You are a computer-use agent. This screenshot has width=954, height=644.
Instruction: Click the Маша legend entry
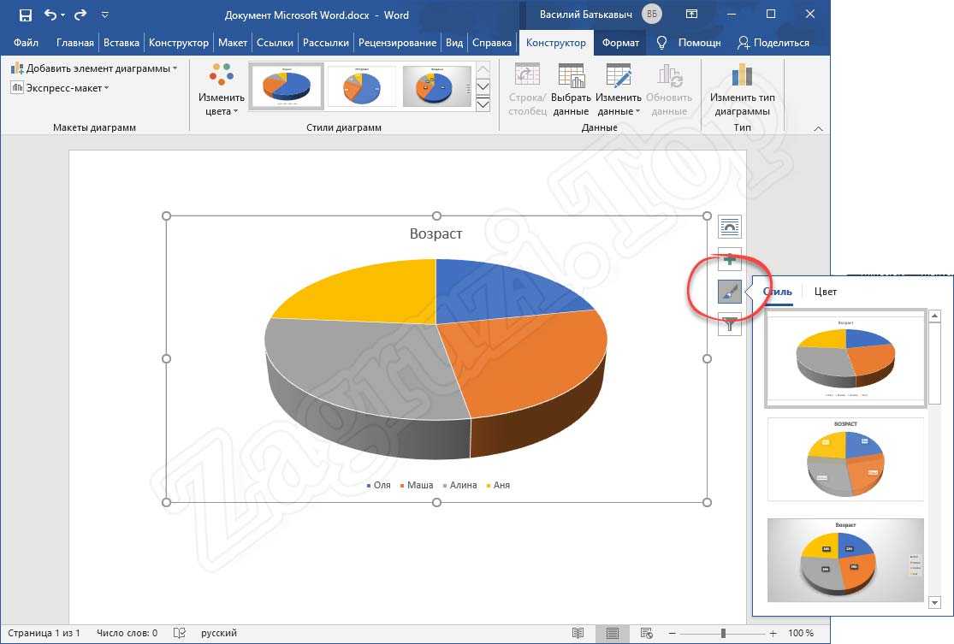[417, 485]
